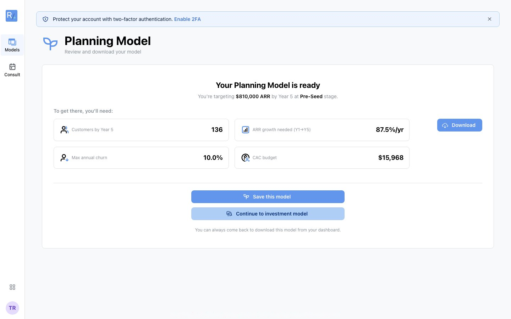Select the ARR growth needed card

tap(322, 130)
